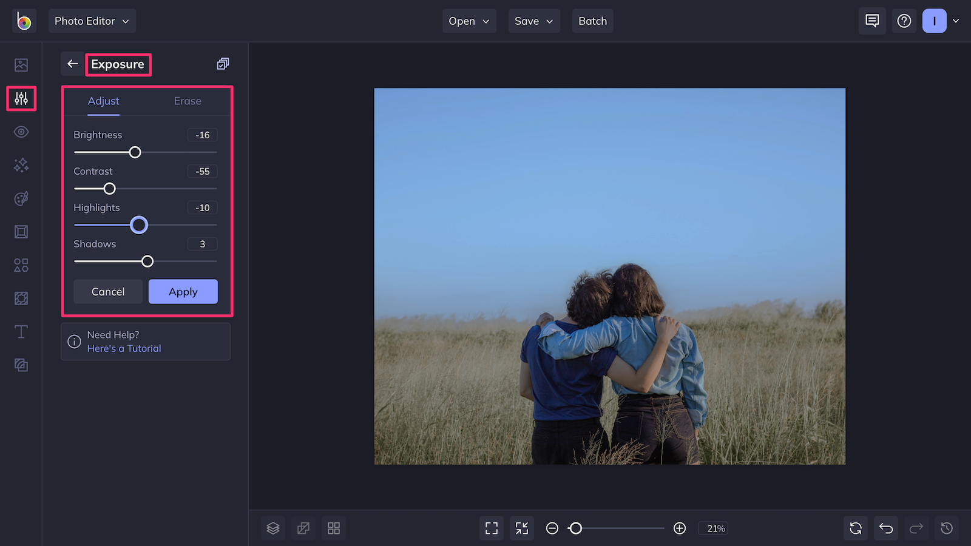Open the Effects sparkle icon
The width and height of the screenshot is (971, 546).
[x=21, y=165]
